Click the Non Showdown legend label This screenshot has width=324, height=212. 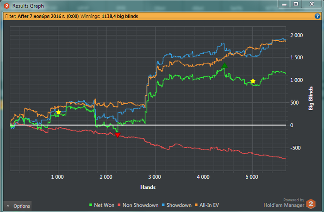(x=141, y=205)
